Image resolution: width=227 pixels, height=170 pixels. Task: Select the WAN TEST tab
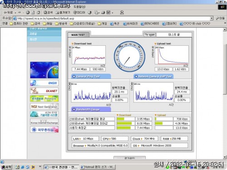point(78,35)
